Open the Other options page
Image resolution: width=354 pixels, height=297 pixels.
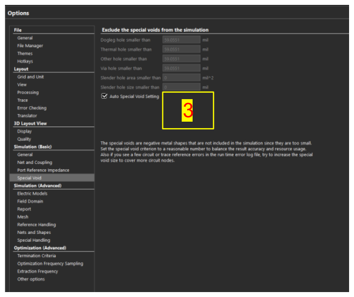coord(31,279)
